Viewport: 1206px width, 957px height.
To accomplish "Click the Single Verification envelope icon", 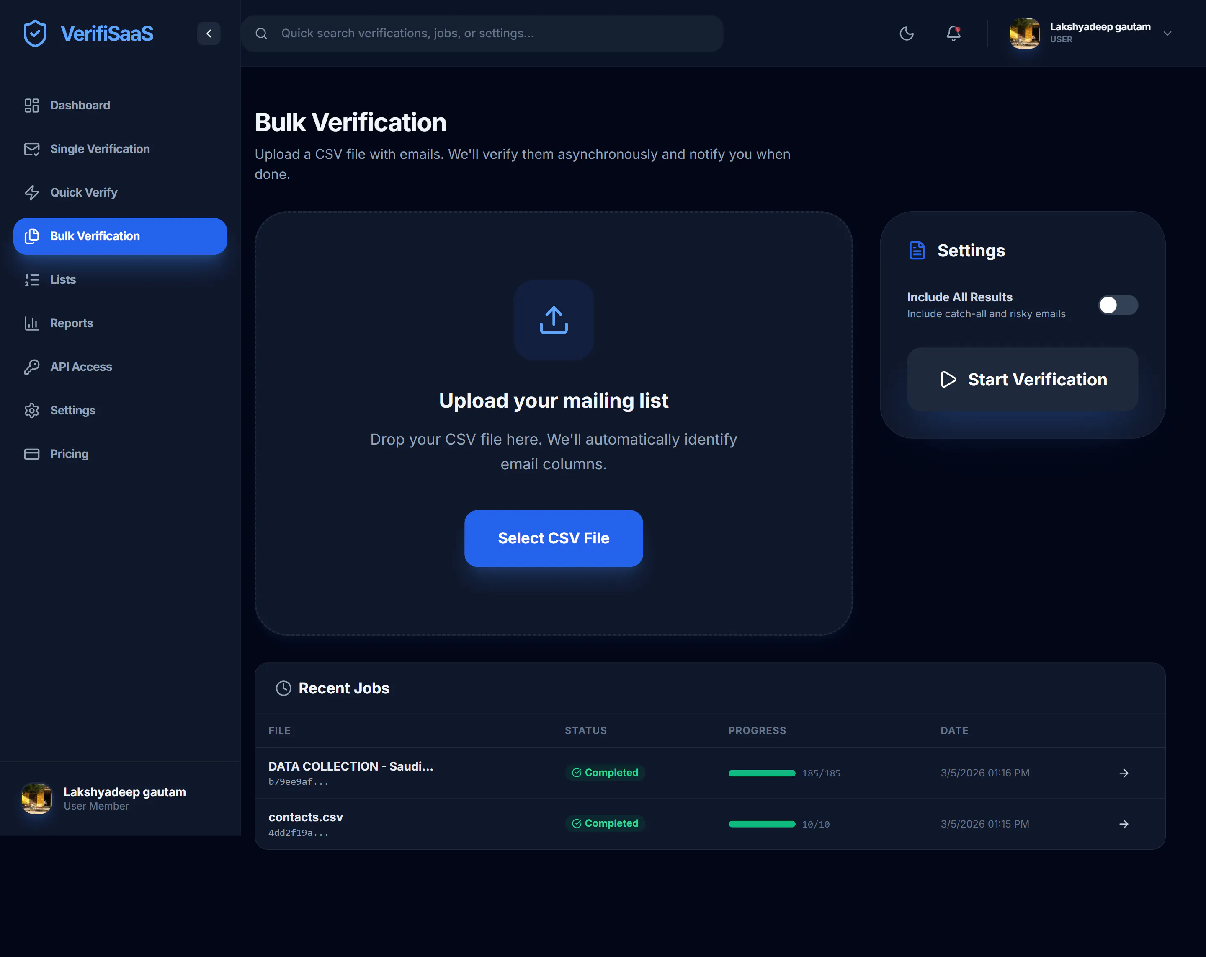I will (x=32, y=149).
